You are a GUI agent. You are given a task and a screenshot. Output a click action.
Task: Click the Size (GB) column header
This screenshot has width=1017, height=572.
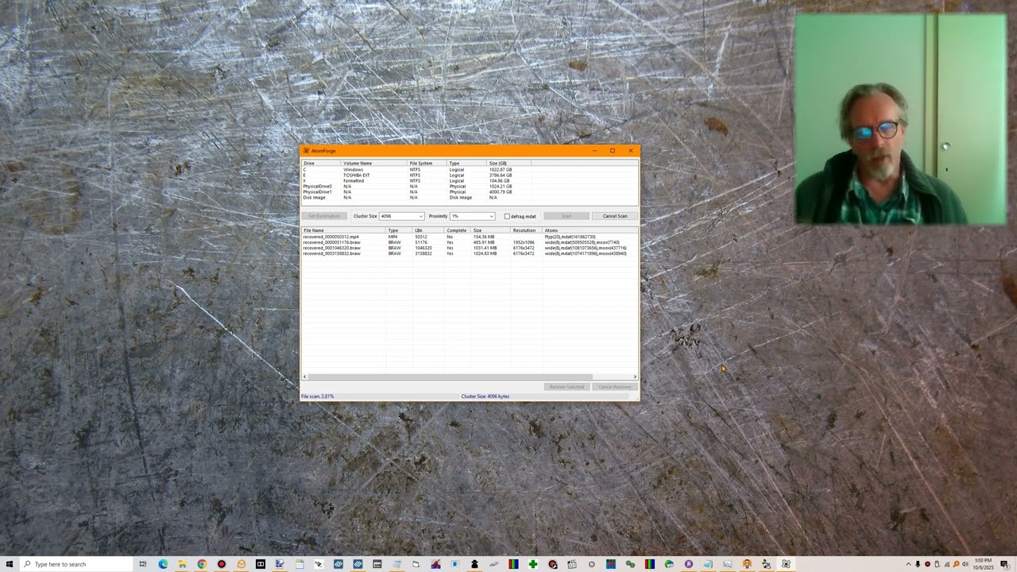click(508, 163)
